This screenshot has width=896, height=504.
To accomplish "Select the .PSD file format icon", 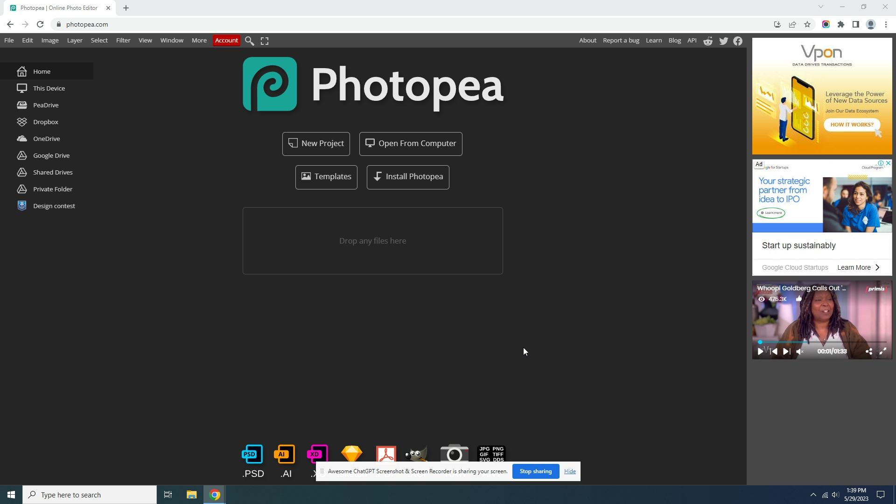I will click(252, 454).
